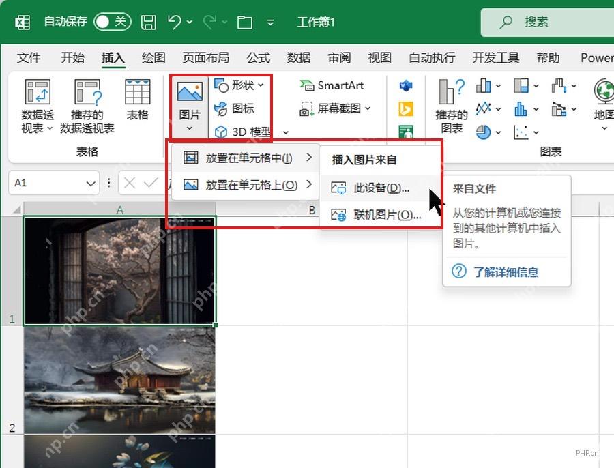Choose 此设备(D)... from submenu
Image resolution: width=614 pixels, height=468 pixels.
pyautogui.click(x=380, y=188)
